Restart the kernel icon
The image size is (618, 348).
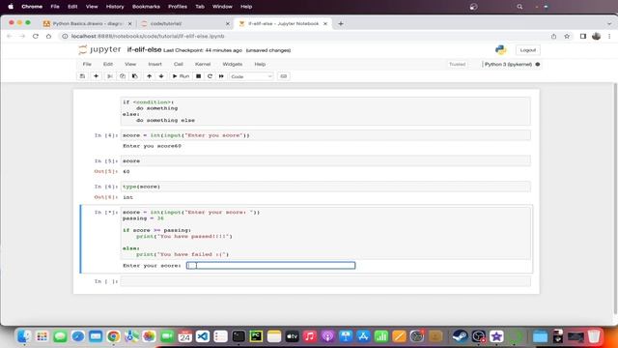pos(210,76)
